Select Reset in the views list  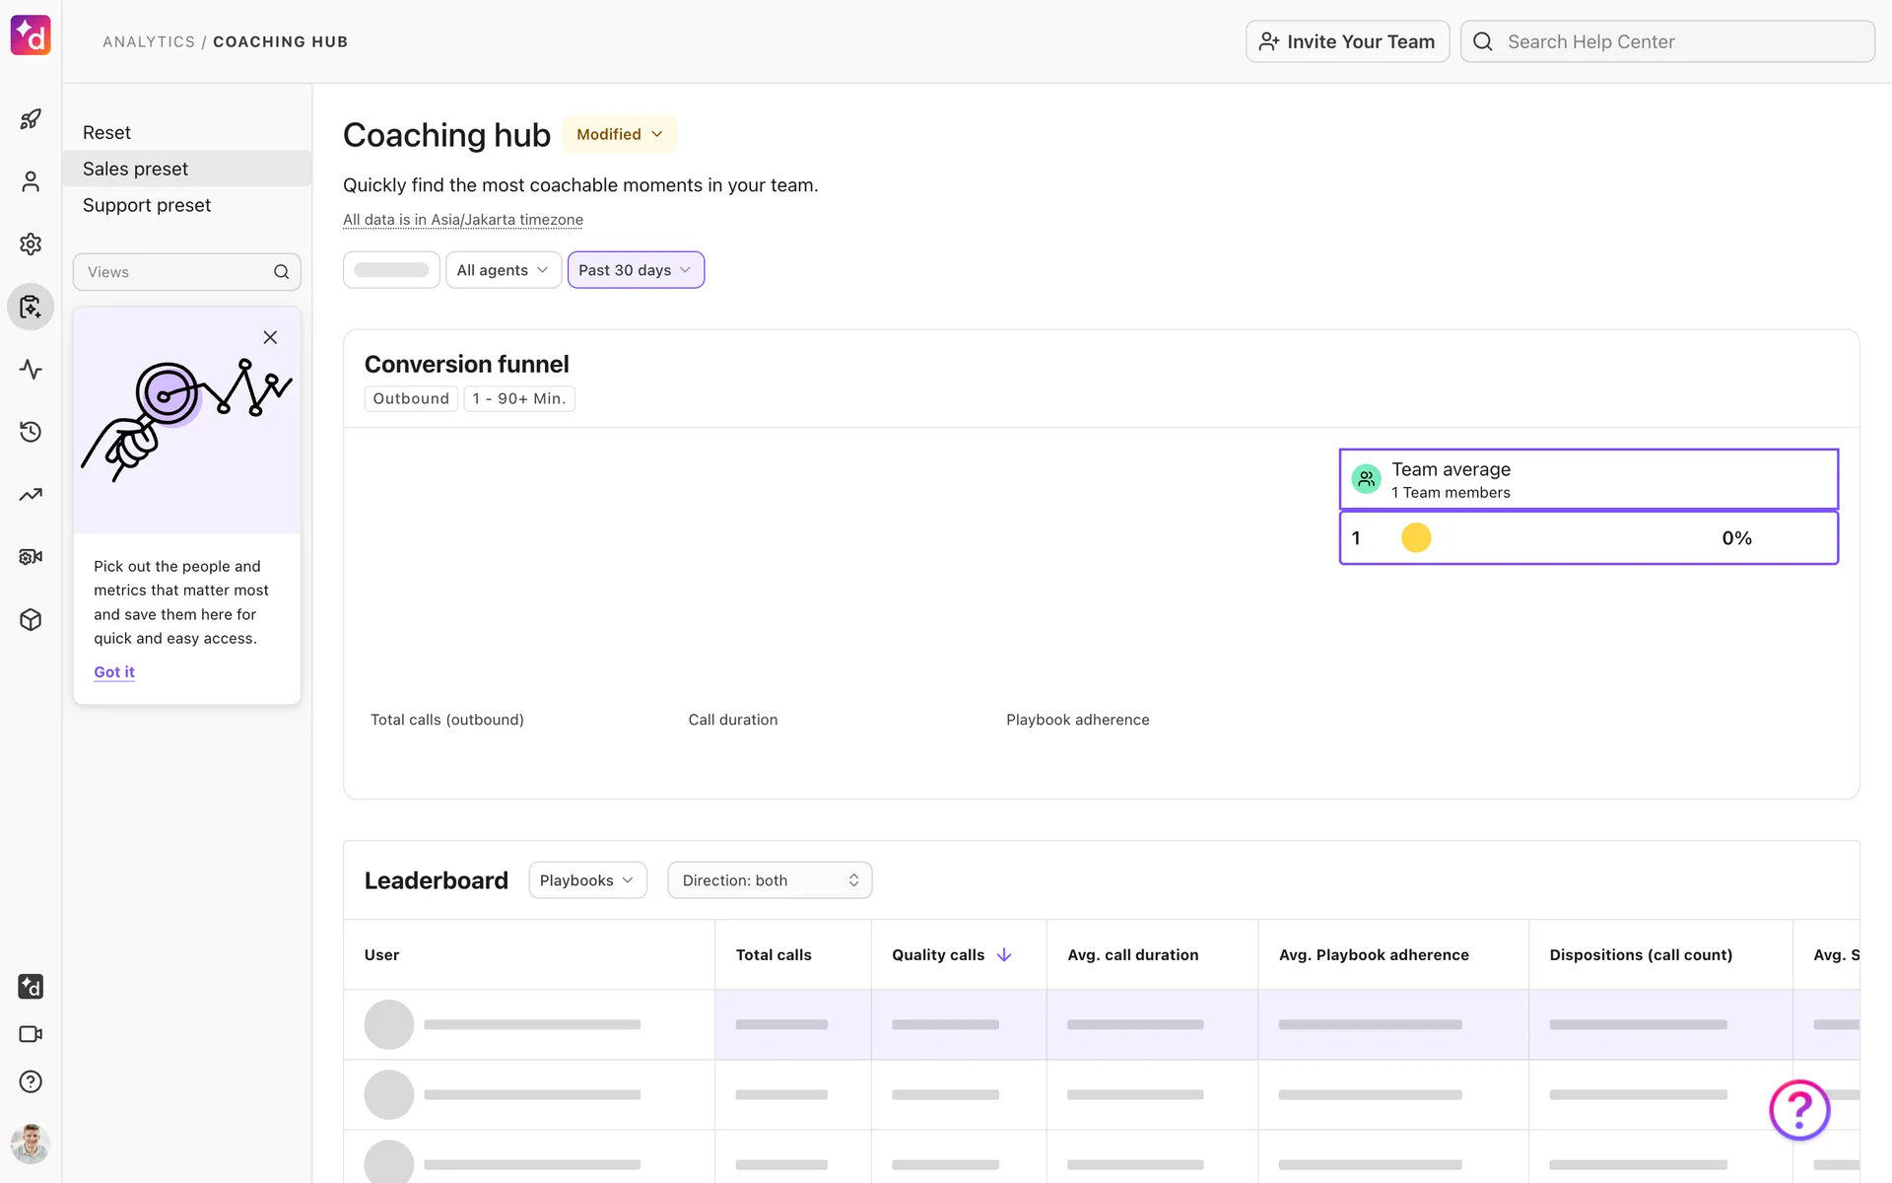[106, 132]
